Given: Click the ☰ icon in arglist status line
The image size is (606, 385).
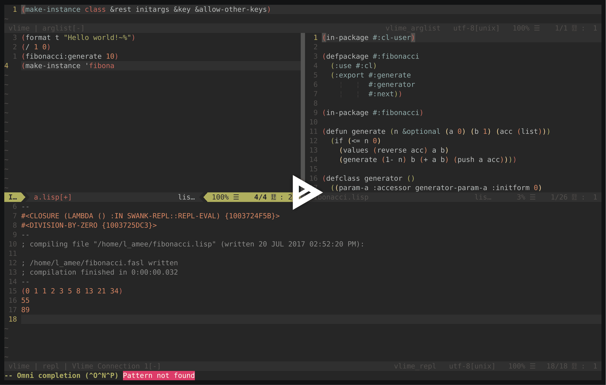Looking at the screenshot, I should click(x=537, y=28).
